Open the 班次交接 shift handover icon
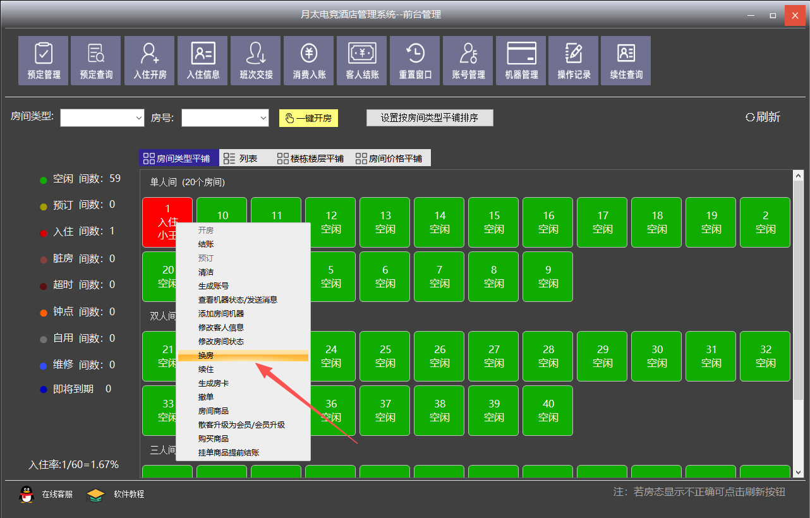Screen dimensions: 810x518 (x=256, y=60)
